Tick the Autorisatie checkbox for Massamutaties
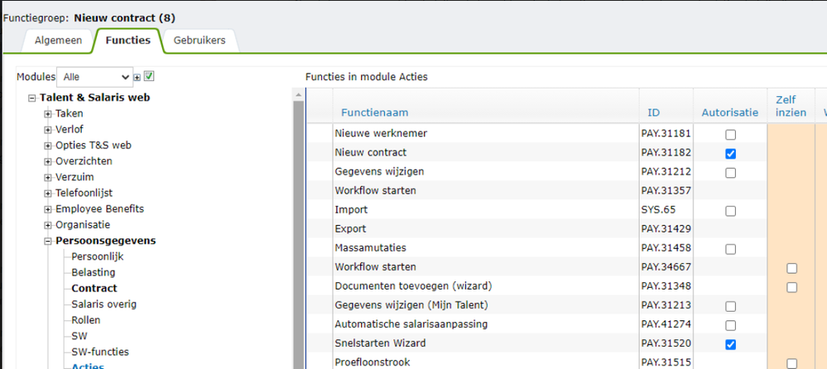 pos(730,249)
